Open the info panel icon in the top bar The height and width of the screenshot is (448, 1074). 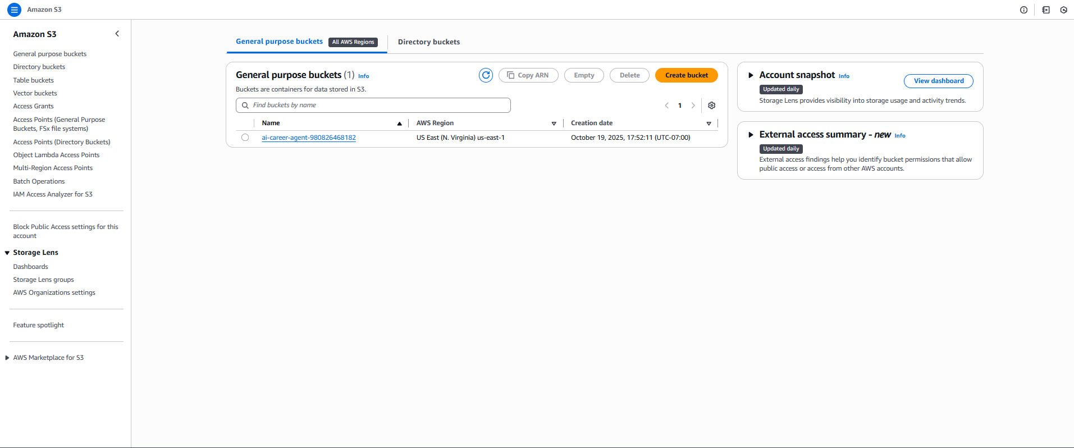(1023, 10)
